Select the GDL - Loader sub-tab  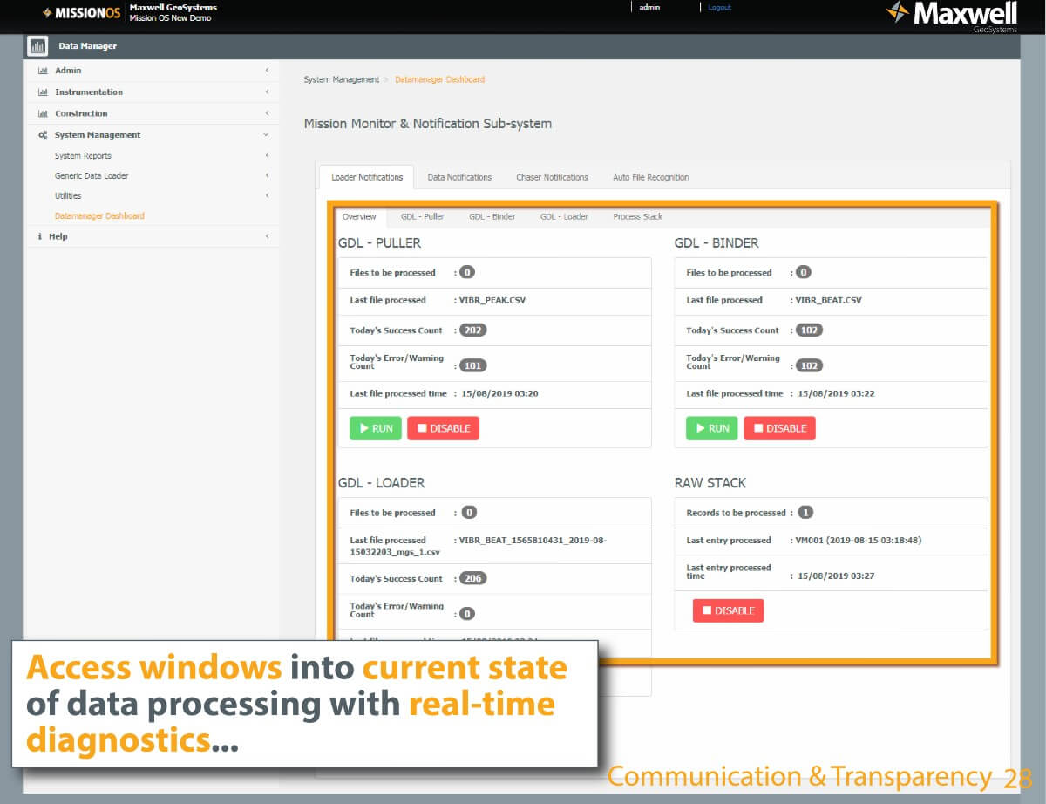point(564,216)
